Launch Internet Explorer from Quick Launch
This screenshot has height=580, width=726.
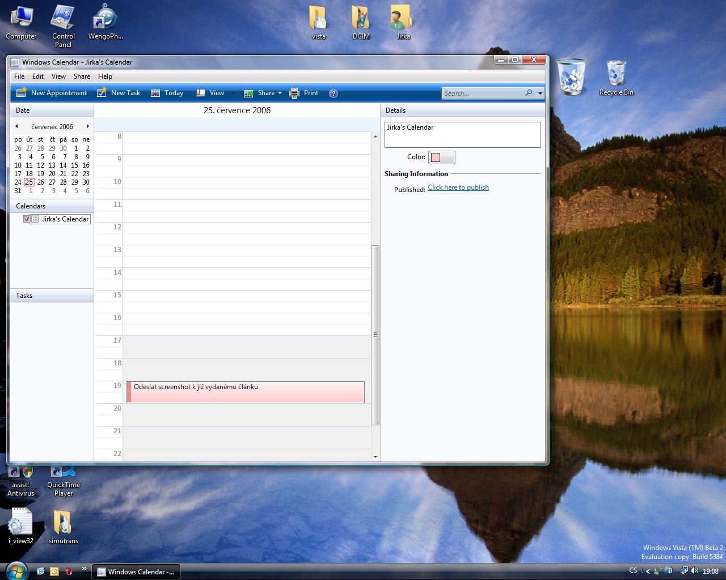coord(40,572)
